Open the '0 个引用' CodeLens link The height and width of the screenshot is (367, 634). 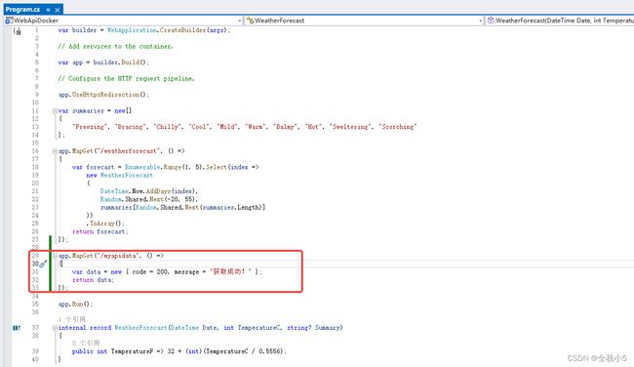(x=86, y=344)
